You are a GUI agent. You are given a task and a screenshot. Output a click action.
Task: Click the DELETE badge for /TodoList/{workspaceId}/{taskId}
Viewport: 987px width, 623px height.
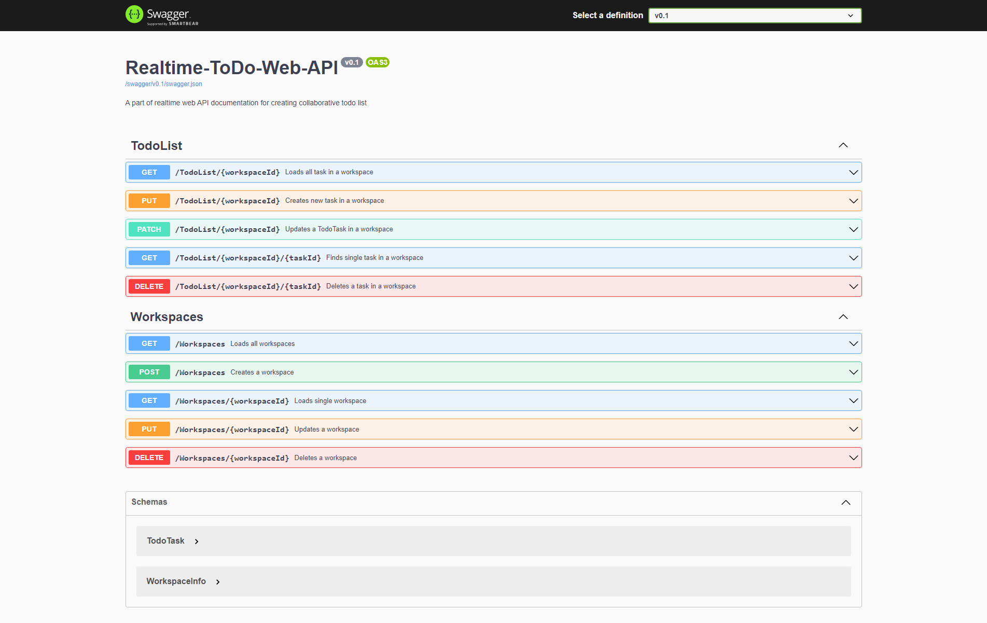pos(149,286)
